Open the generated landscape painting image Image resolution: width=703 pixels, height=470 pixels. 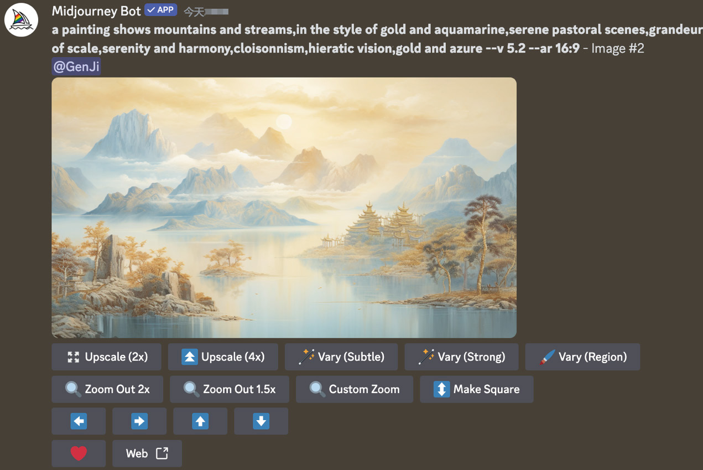pyautogui.click(x=284, y=208)
